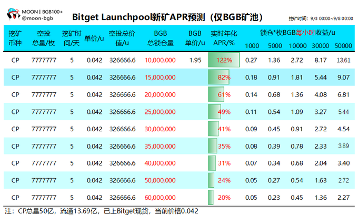Screen dimensions: 358x224
Task: Click the 9.07 hourly earnings cell
Action: [343, 77]
